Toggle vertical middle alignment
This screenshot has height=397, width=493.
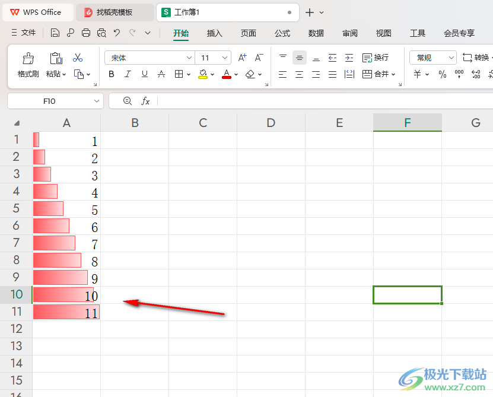[300, 58]
